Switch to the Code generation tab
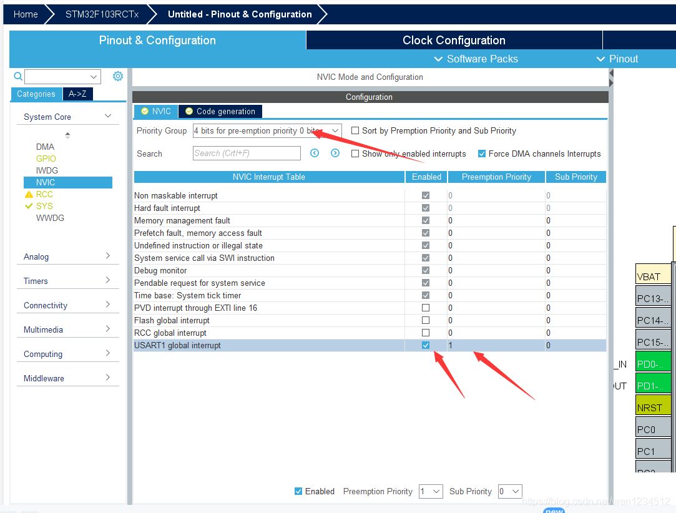This screenshot has width=676, height=513. pyautogui.click(x=220, y=111)
